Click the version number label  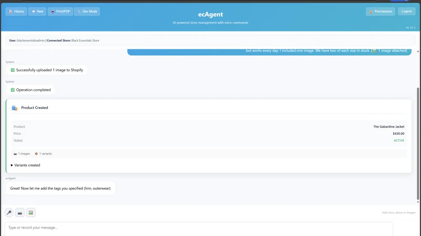(x=410, y=28)
